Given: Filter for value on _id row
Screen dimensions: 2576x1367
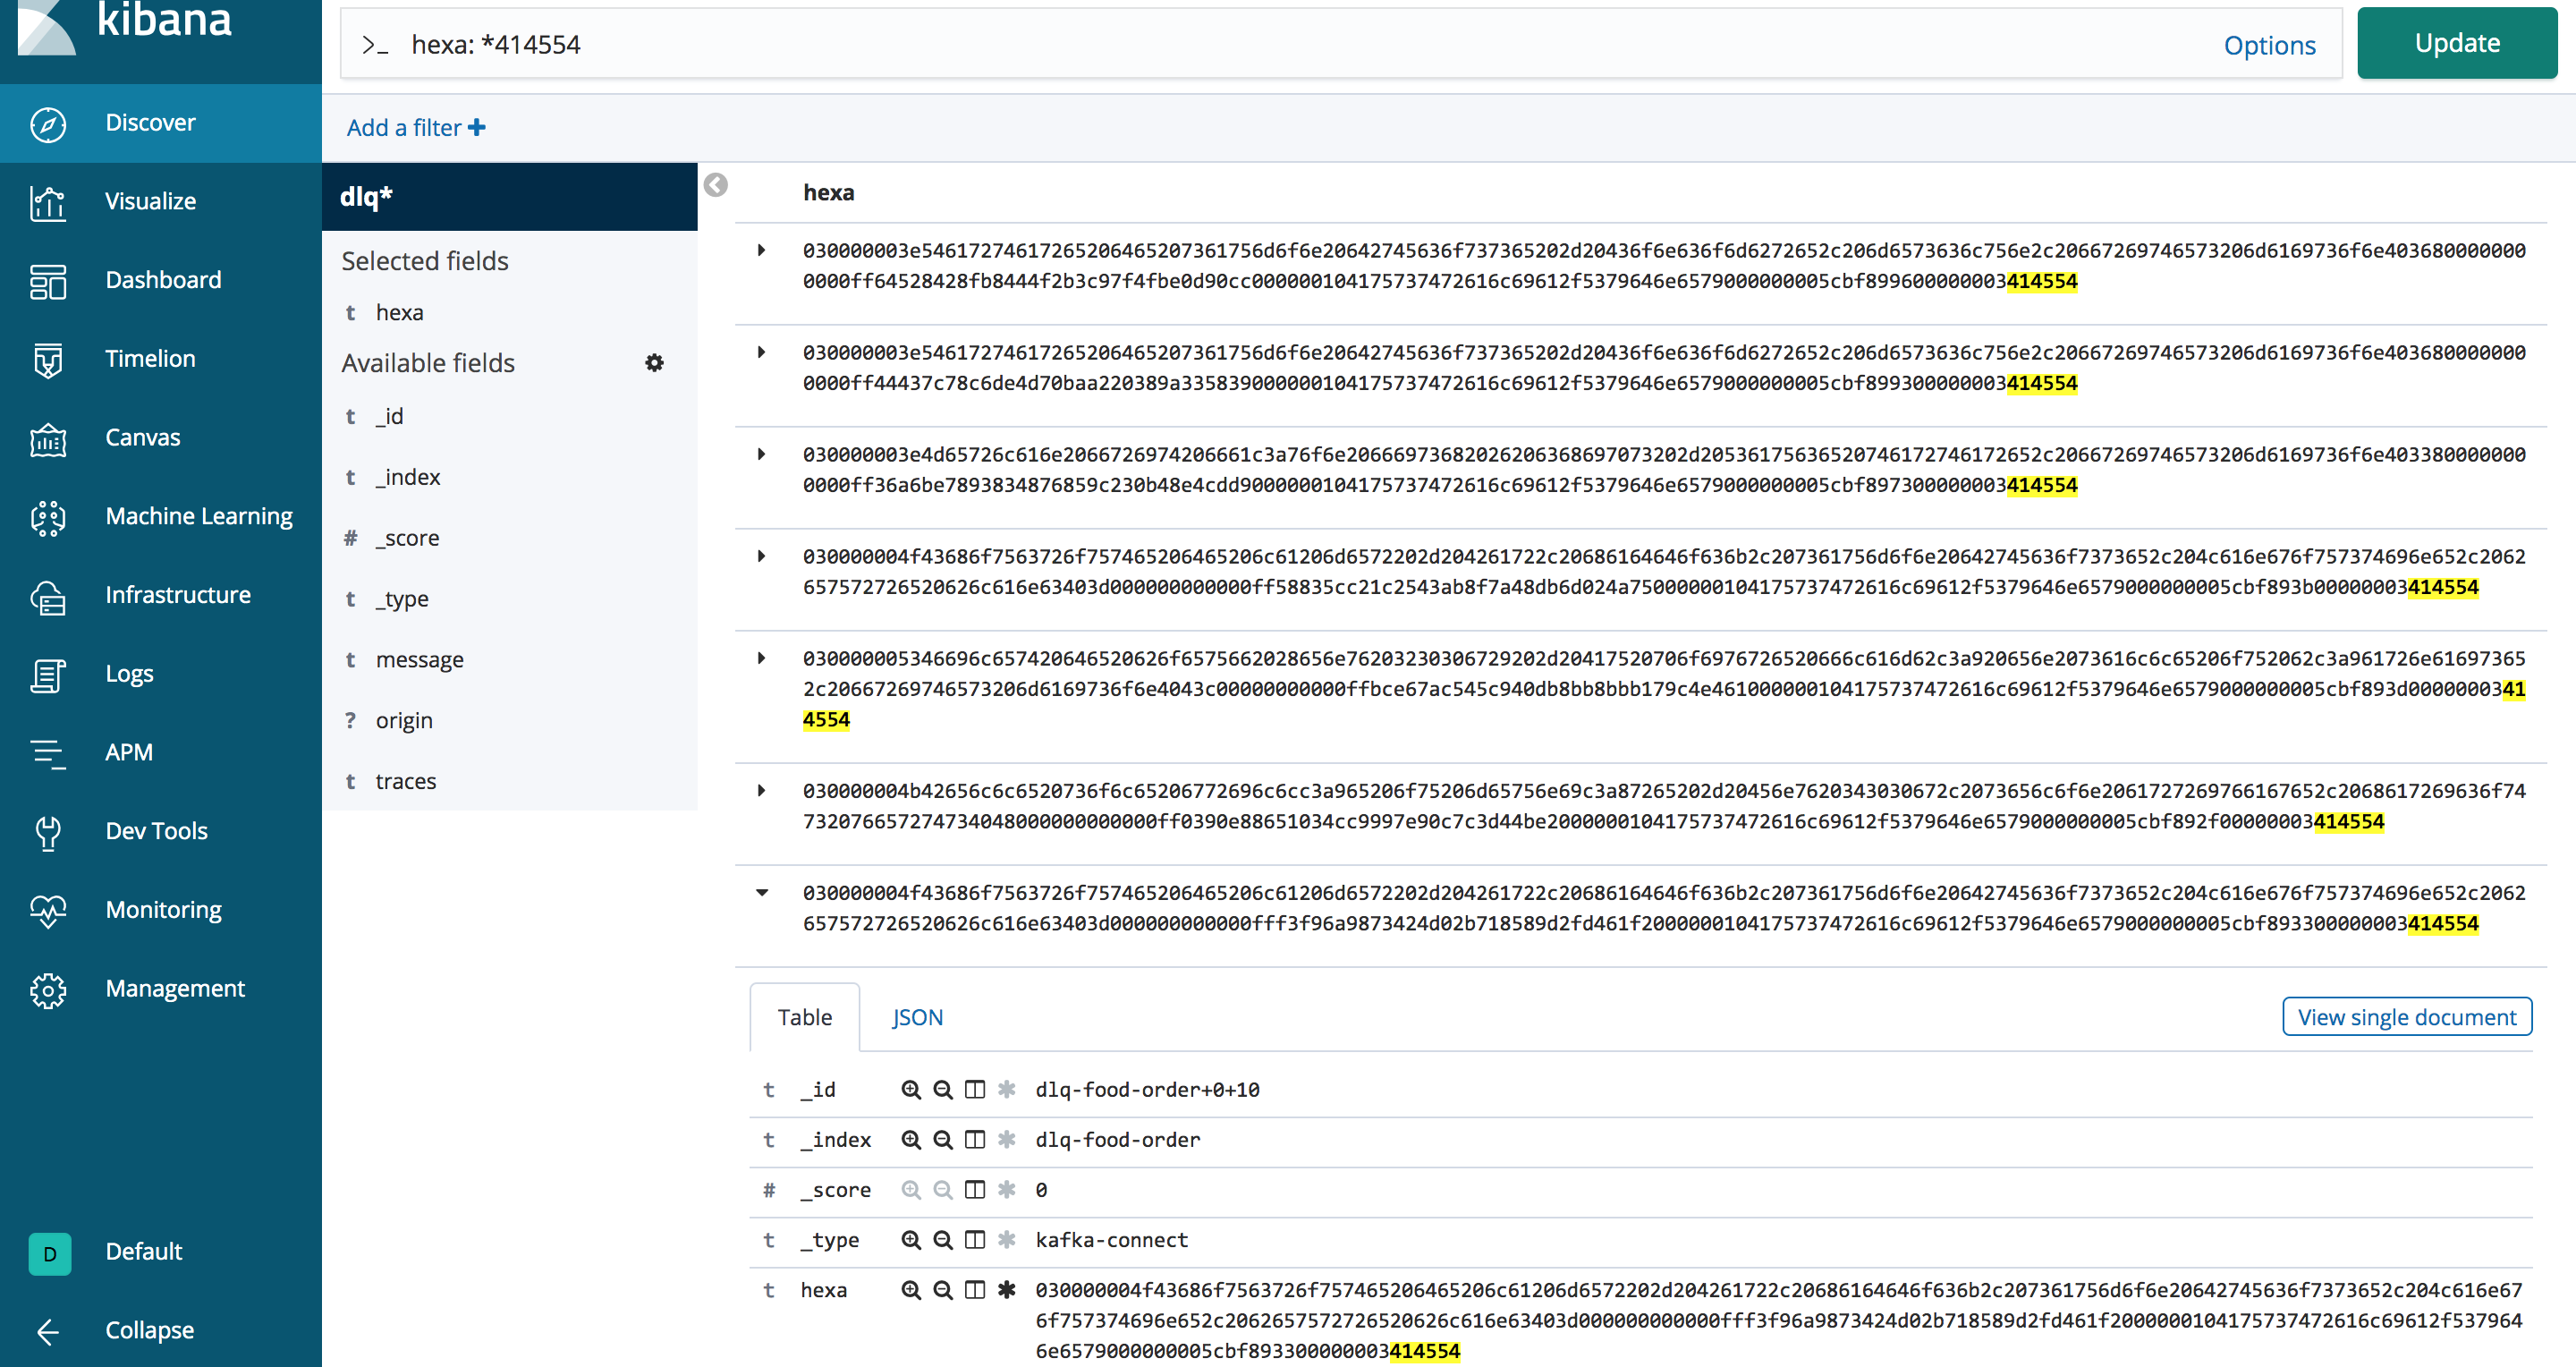Looking at the screenshot, I should click(910, 1090).
